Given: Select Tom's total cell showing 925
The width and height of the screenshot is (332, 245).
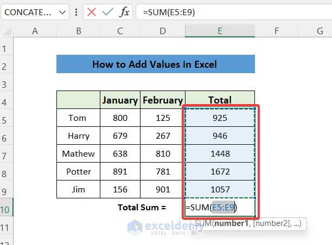Looking at the screenshot, I should [x=220, y=118].
